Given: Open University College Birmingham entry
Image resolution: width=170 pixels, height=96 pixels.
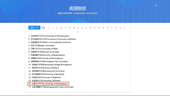Looking at the screenshot, I should tap(50, 65).
